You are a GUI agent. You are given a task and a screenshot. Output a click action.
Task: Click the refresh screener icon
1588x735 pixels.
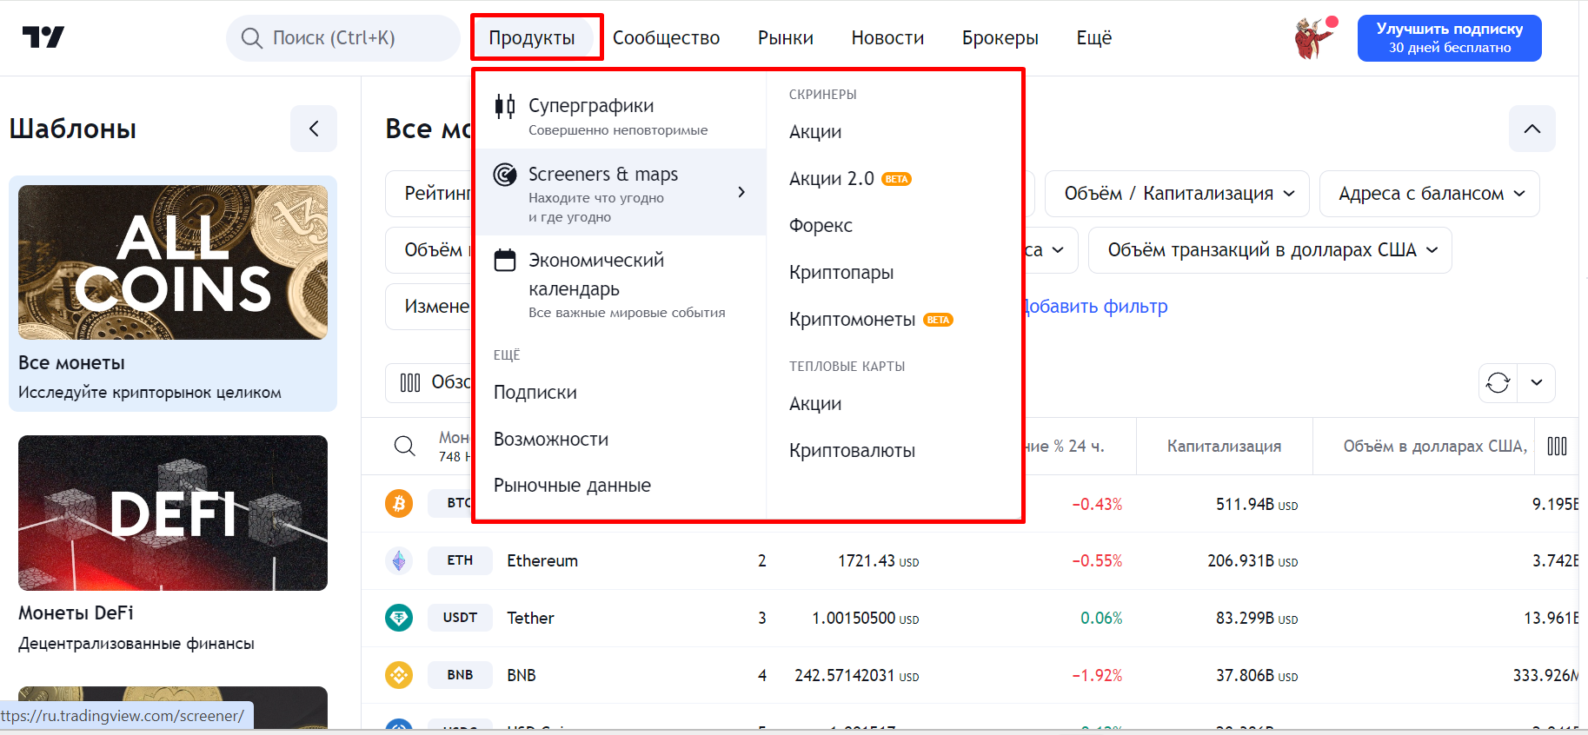point(1498,383)
